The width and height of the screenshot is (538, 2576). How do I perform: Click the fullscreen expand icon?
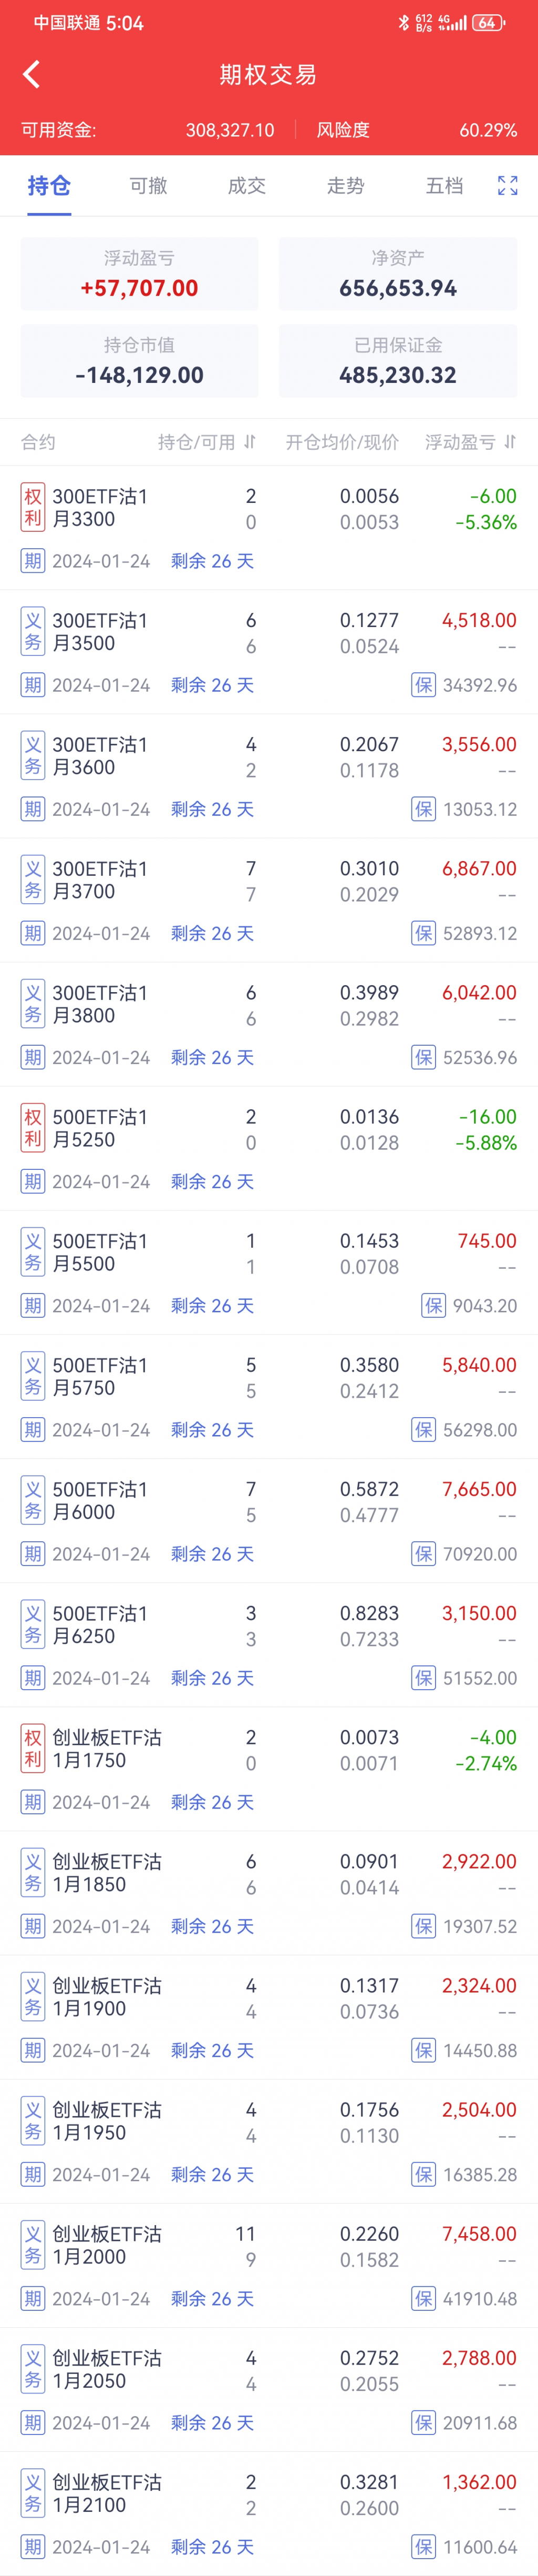click(x=507, y=185)
